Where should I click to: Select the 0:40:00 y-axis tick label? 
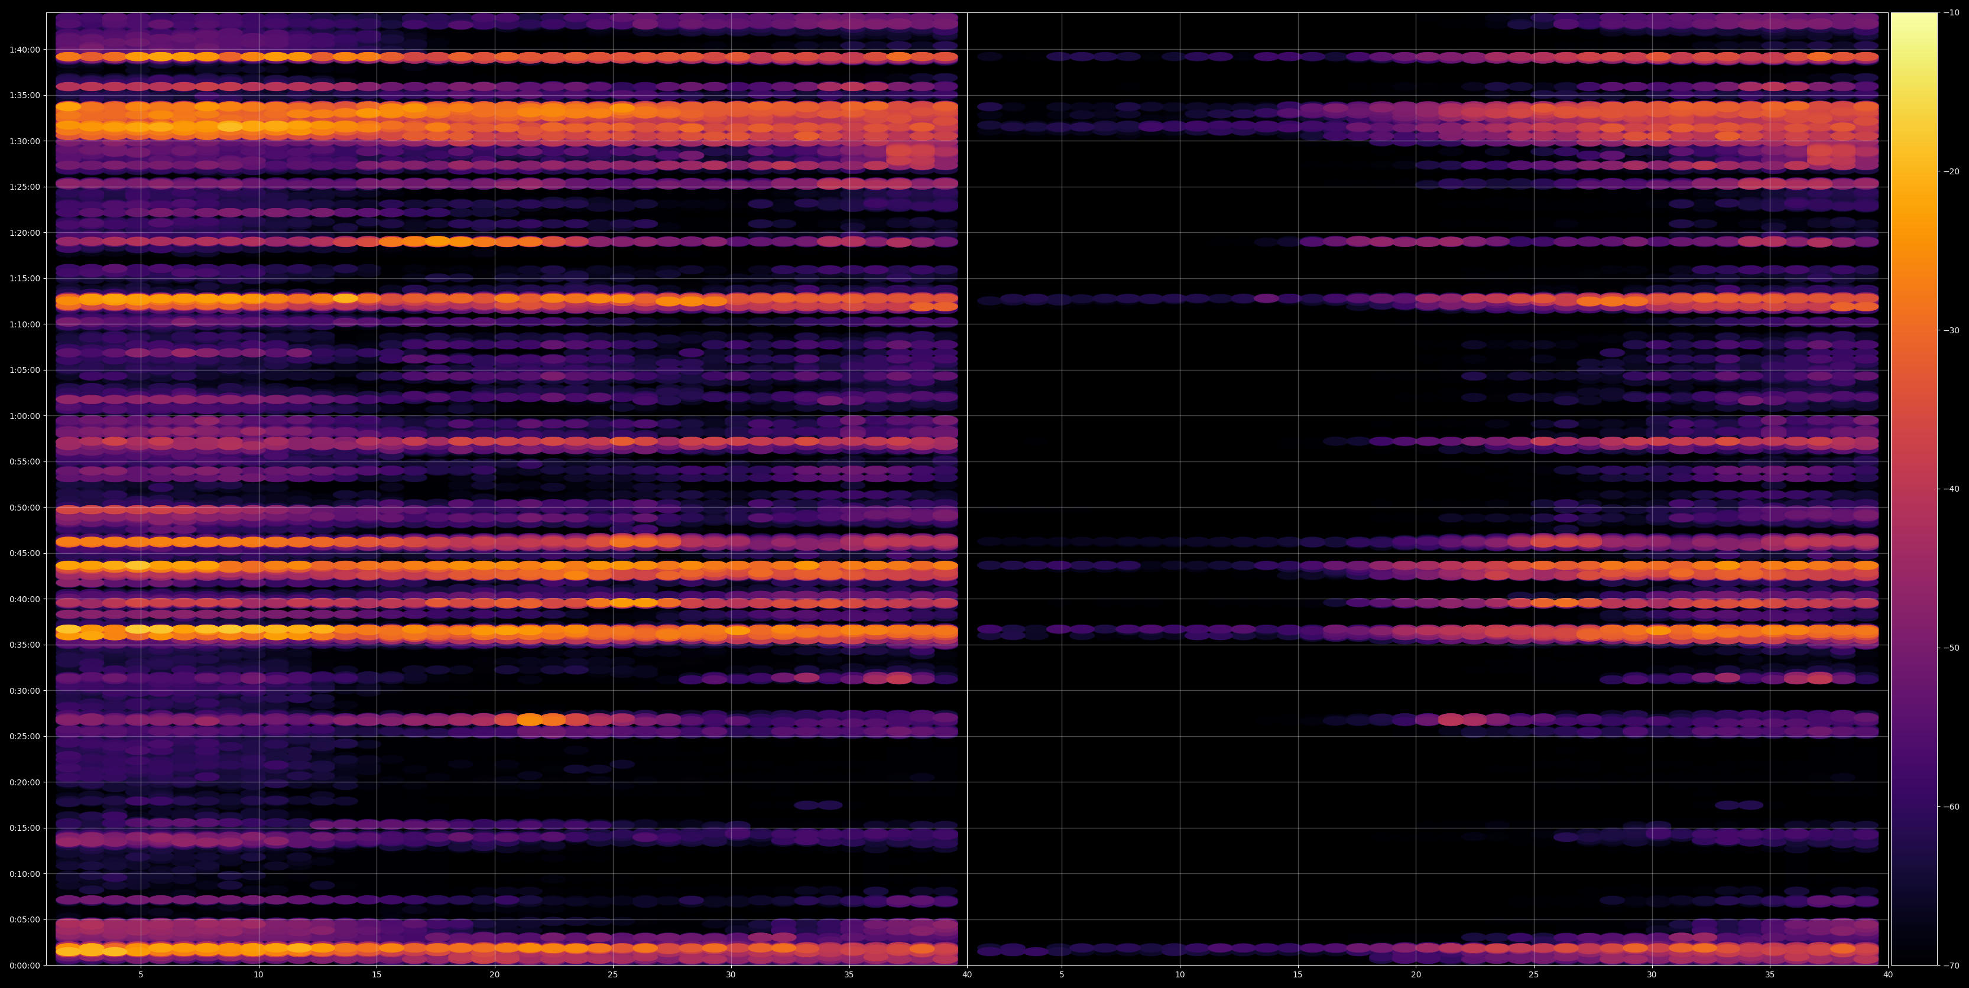24,600
